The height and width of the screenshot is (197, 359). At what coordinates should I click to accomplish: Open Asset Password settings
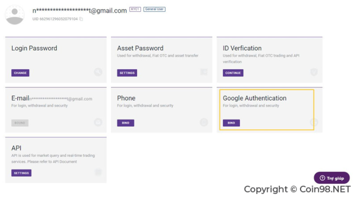(x=127, y=73)
